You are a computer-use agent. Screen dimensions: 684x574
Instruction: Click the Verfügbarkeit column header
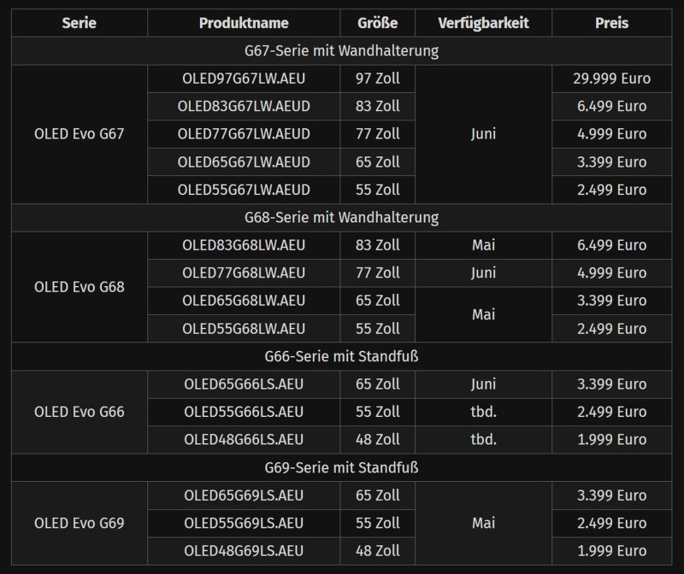(483, 23)
